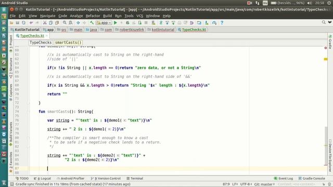Click the Stop toolbar icon
Screen dimensions: 333x187
(146, 23)
